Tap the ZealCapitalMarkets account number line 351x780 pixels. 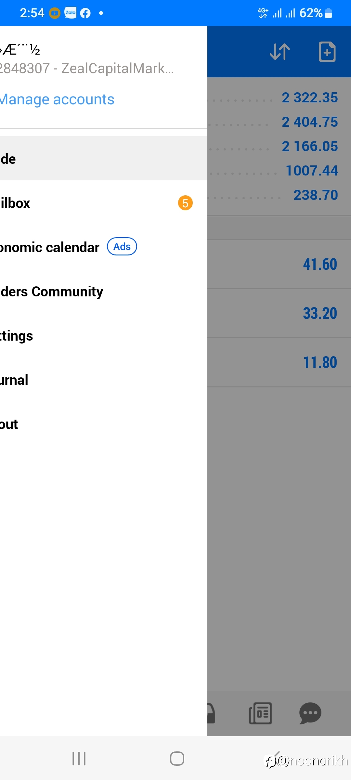coord(87,69)
